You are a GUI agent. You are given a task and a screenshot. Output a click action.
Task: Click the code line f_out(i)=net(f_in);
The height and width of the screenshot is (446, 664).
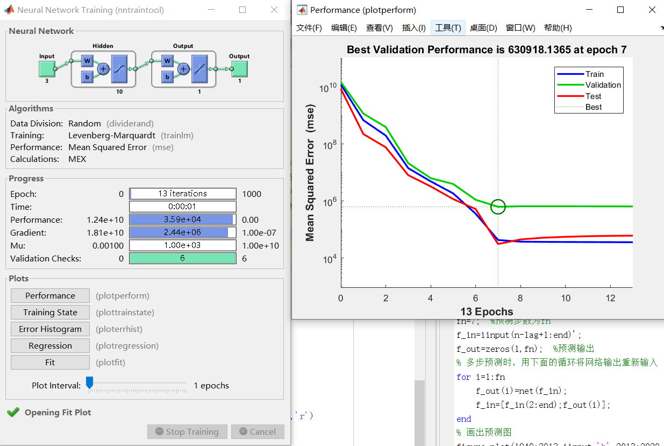coord(522,391)
